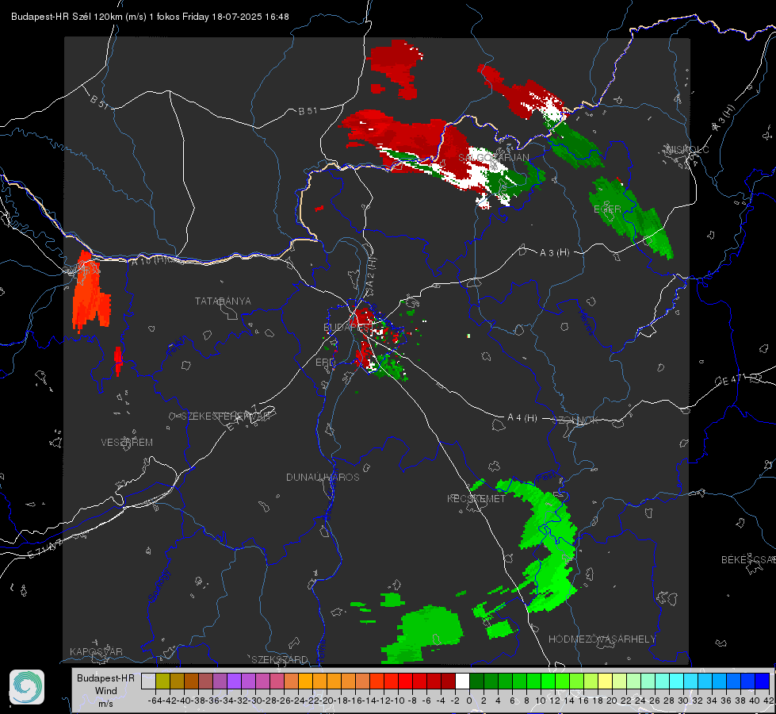Click the HODMEZOVASARHELY city label
Viewport: 776px width, 714px height.
click(602, 639)
